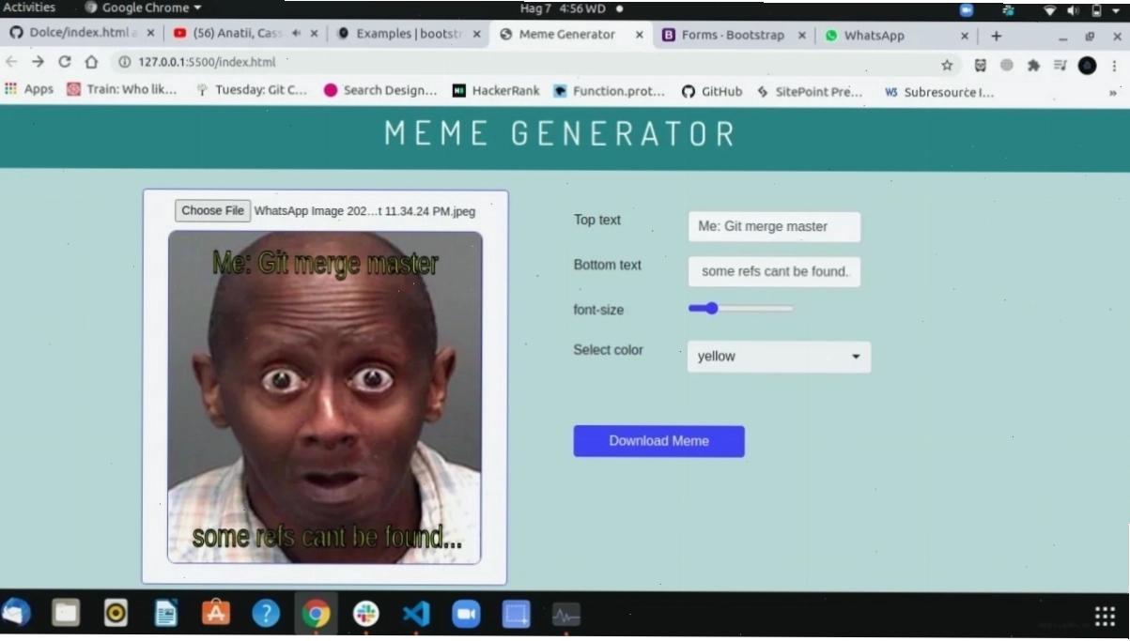Click the meme preview image

pos(325,397)
